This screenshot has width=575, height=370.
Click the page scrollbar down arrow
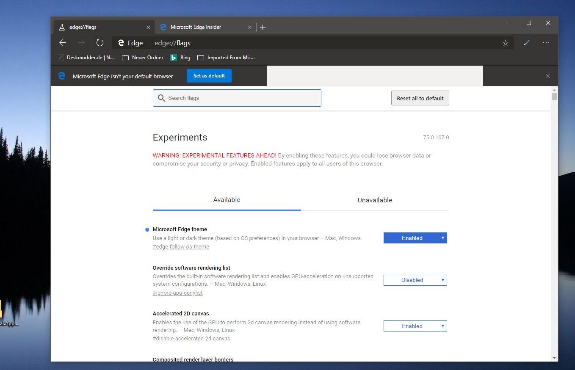[x=554, y=358]
